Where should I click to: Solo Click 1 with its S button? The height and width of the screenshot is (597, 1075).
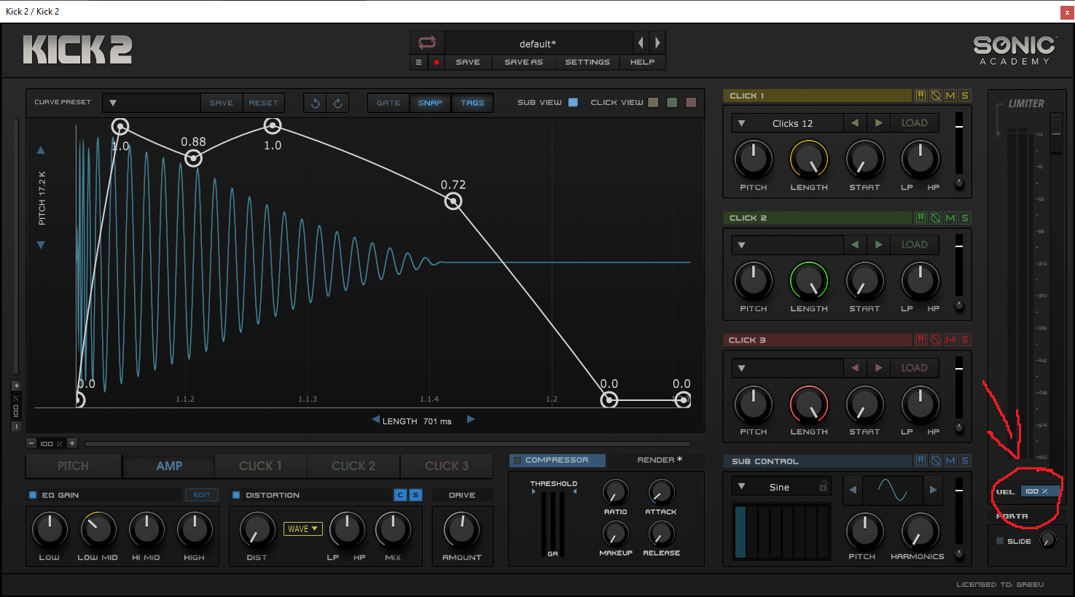965,95
